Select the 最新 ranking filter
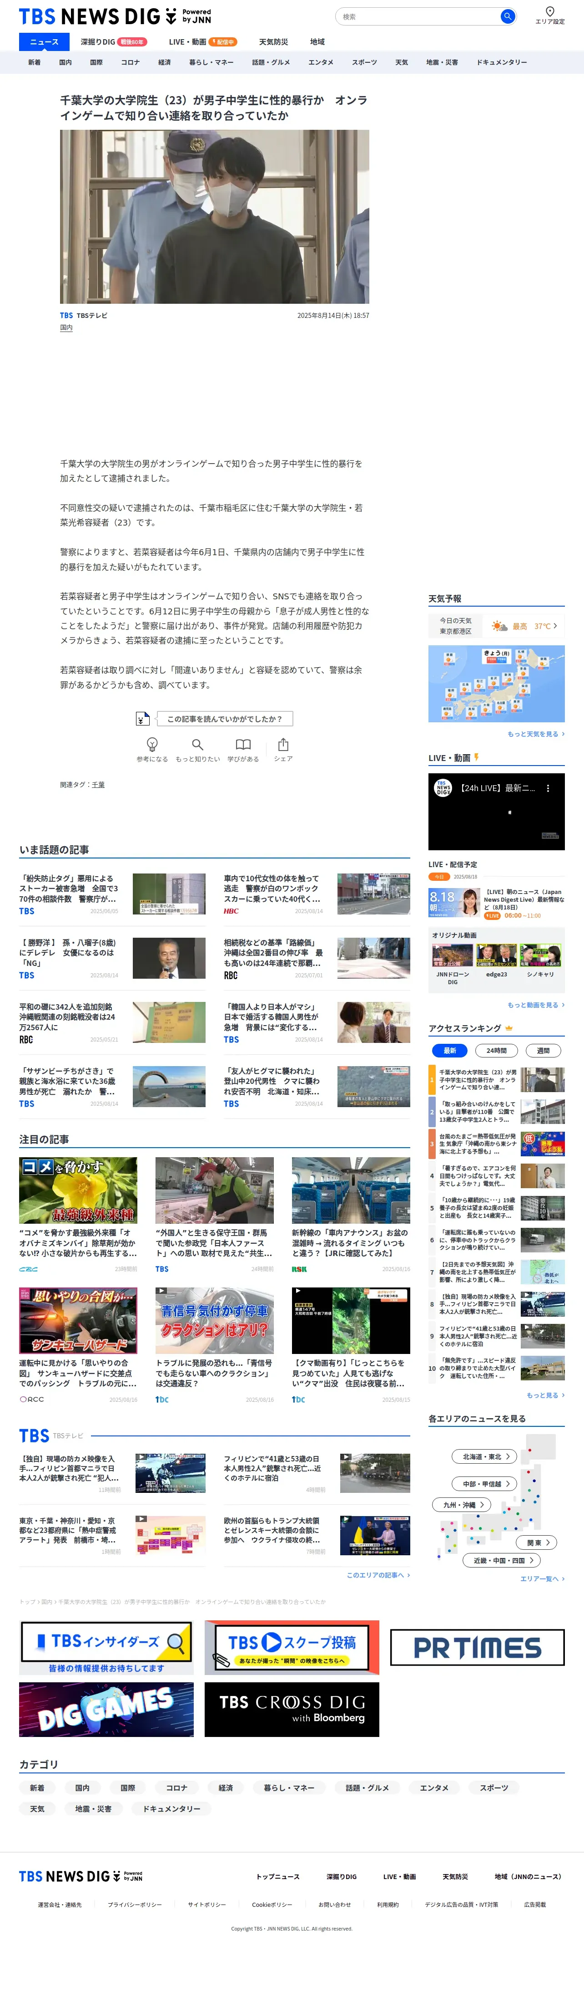The image size is (584, 1992). 449,1050
